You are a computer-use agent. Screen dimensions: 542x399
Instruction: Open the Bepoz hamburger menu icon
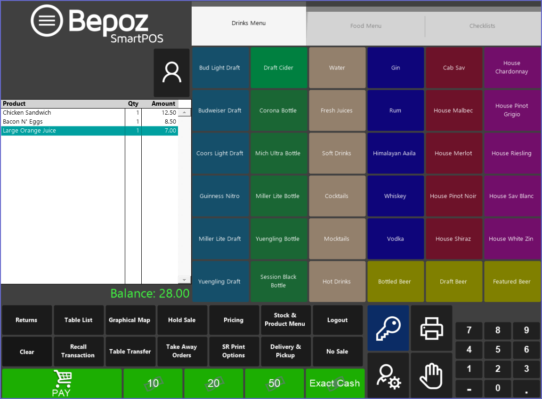click(47, 21)
